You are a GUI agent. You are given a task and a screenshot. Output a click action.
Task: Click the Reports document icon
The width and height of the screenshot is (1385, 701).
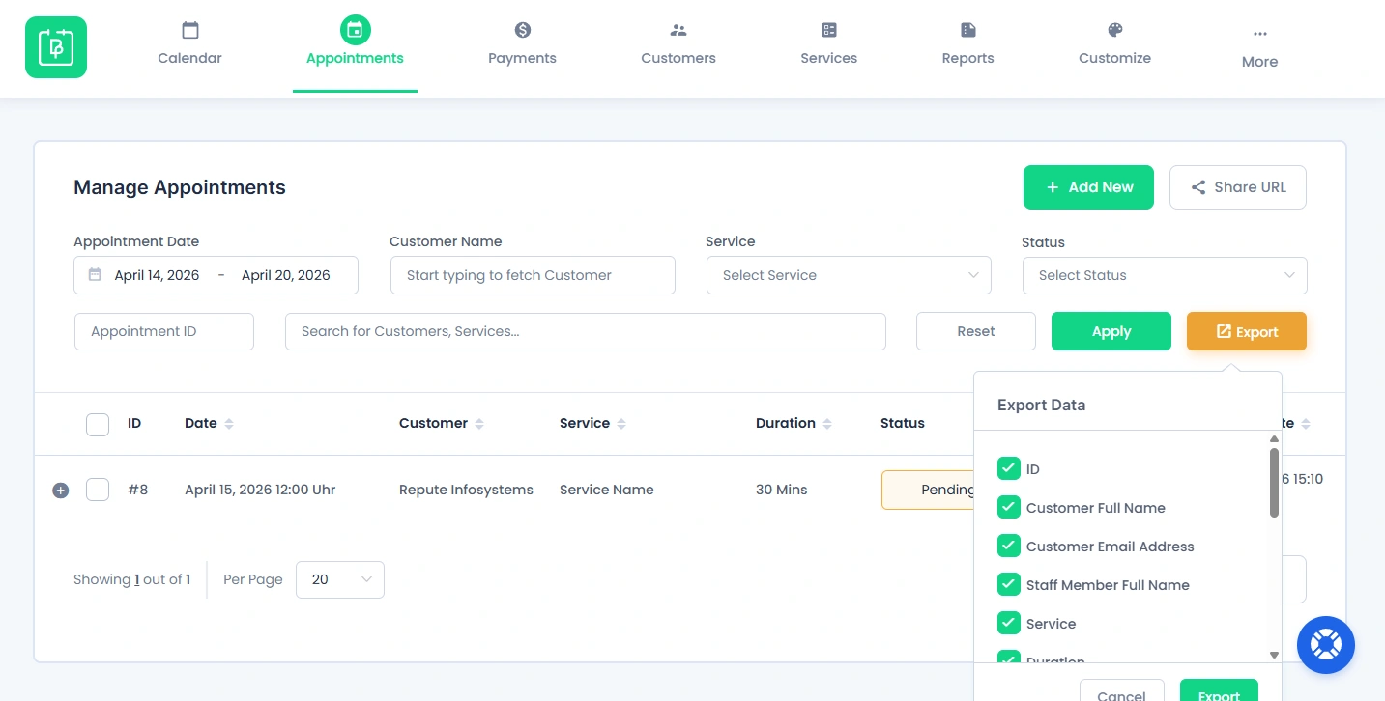pos(968,30)
